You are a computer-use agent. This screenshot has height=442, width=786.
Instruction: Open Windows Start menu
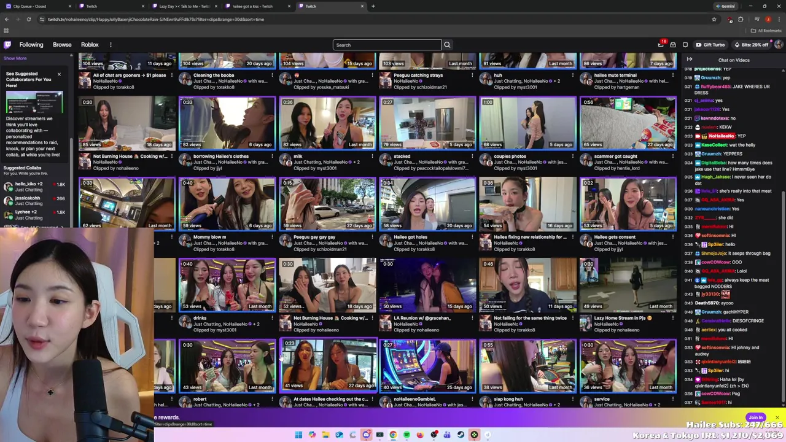pos(298,435)
